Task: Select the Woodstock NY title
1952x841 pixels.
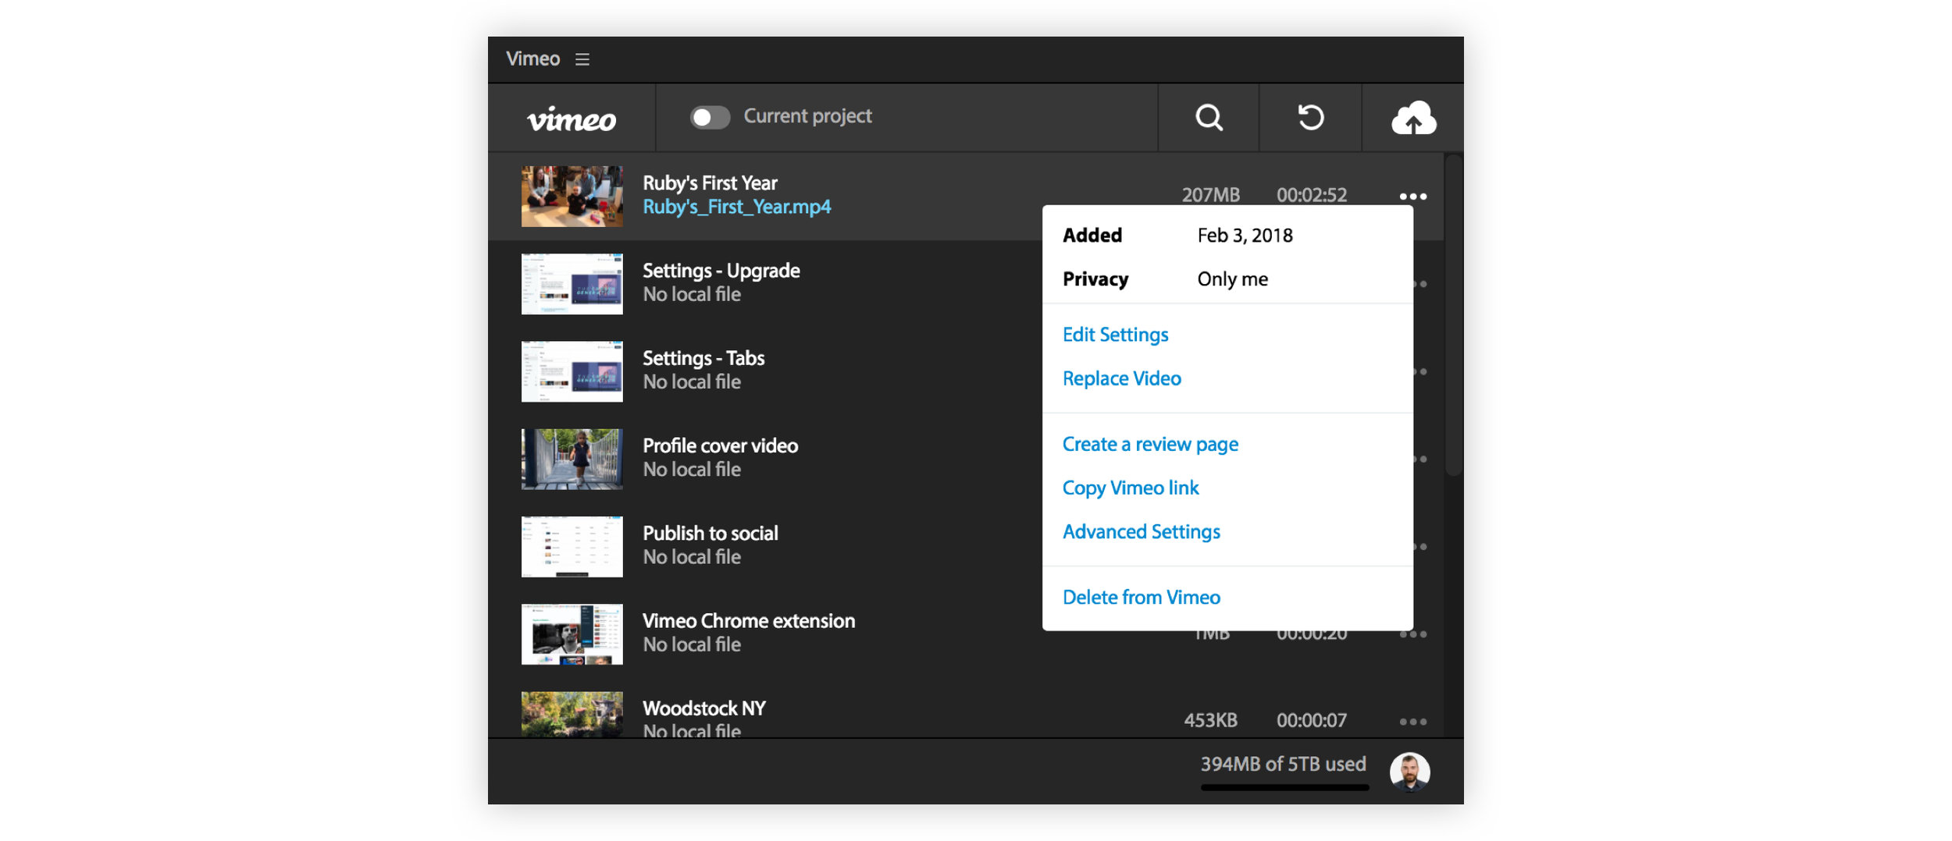Action: pyautogui.click(x=704, y=708)
